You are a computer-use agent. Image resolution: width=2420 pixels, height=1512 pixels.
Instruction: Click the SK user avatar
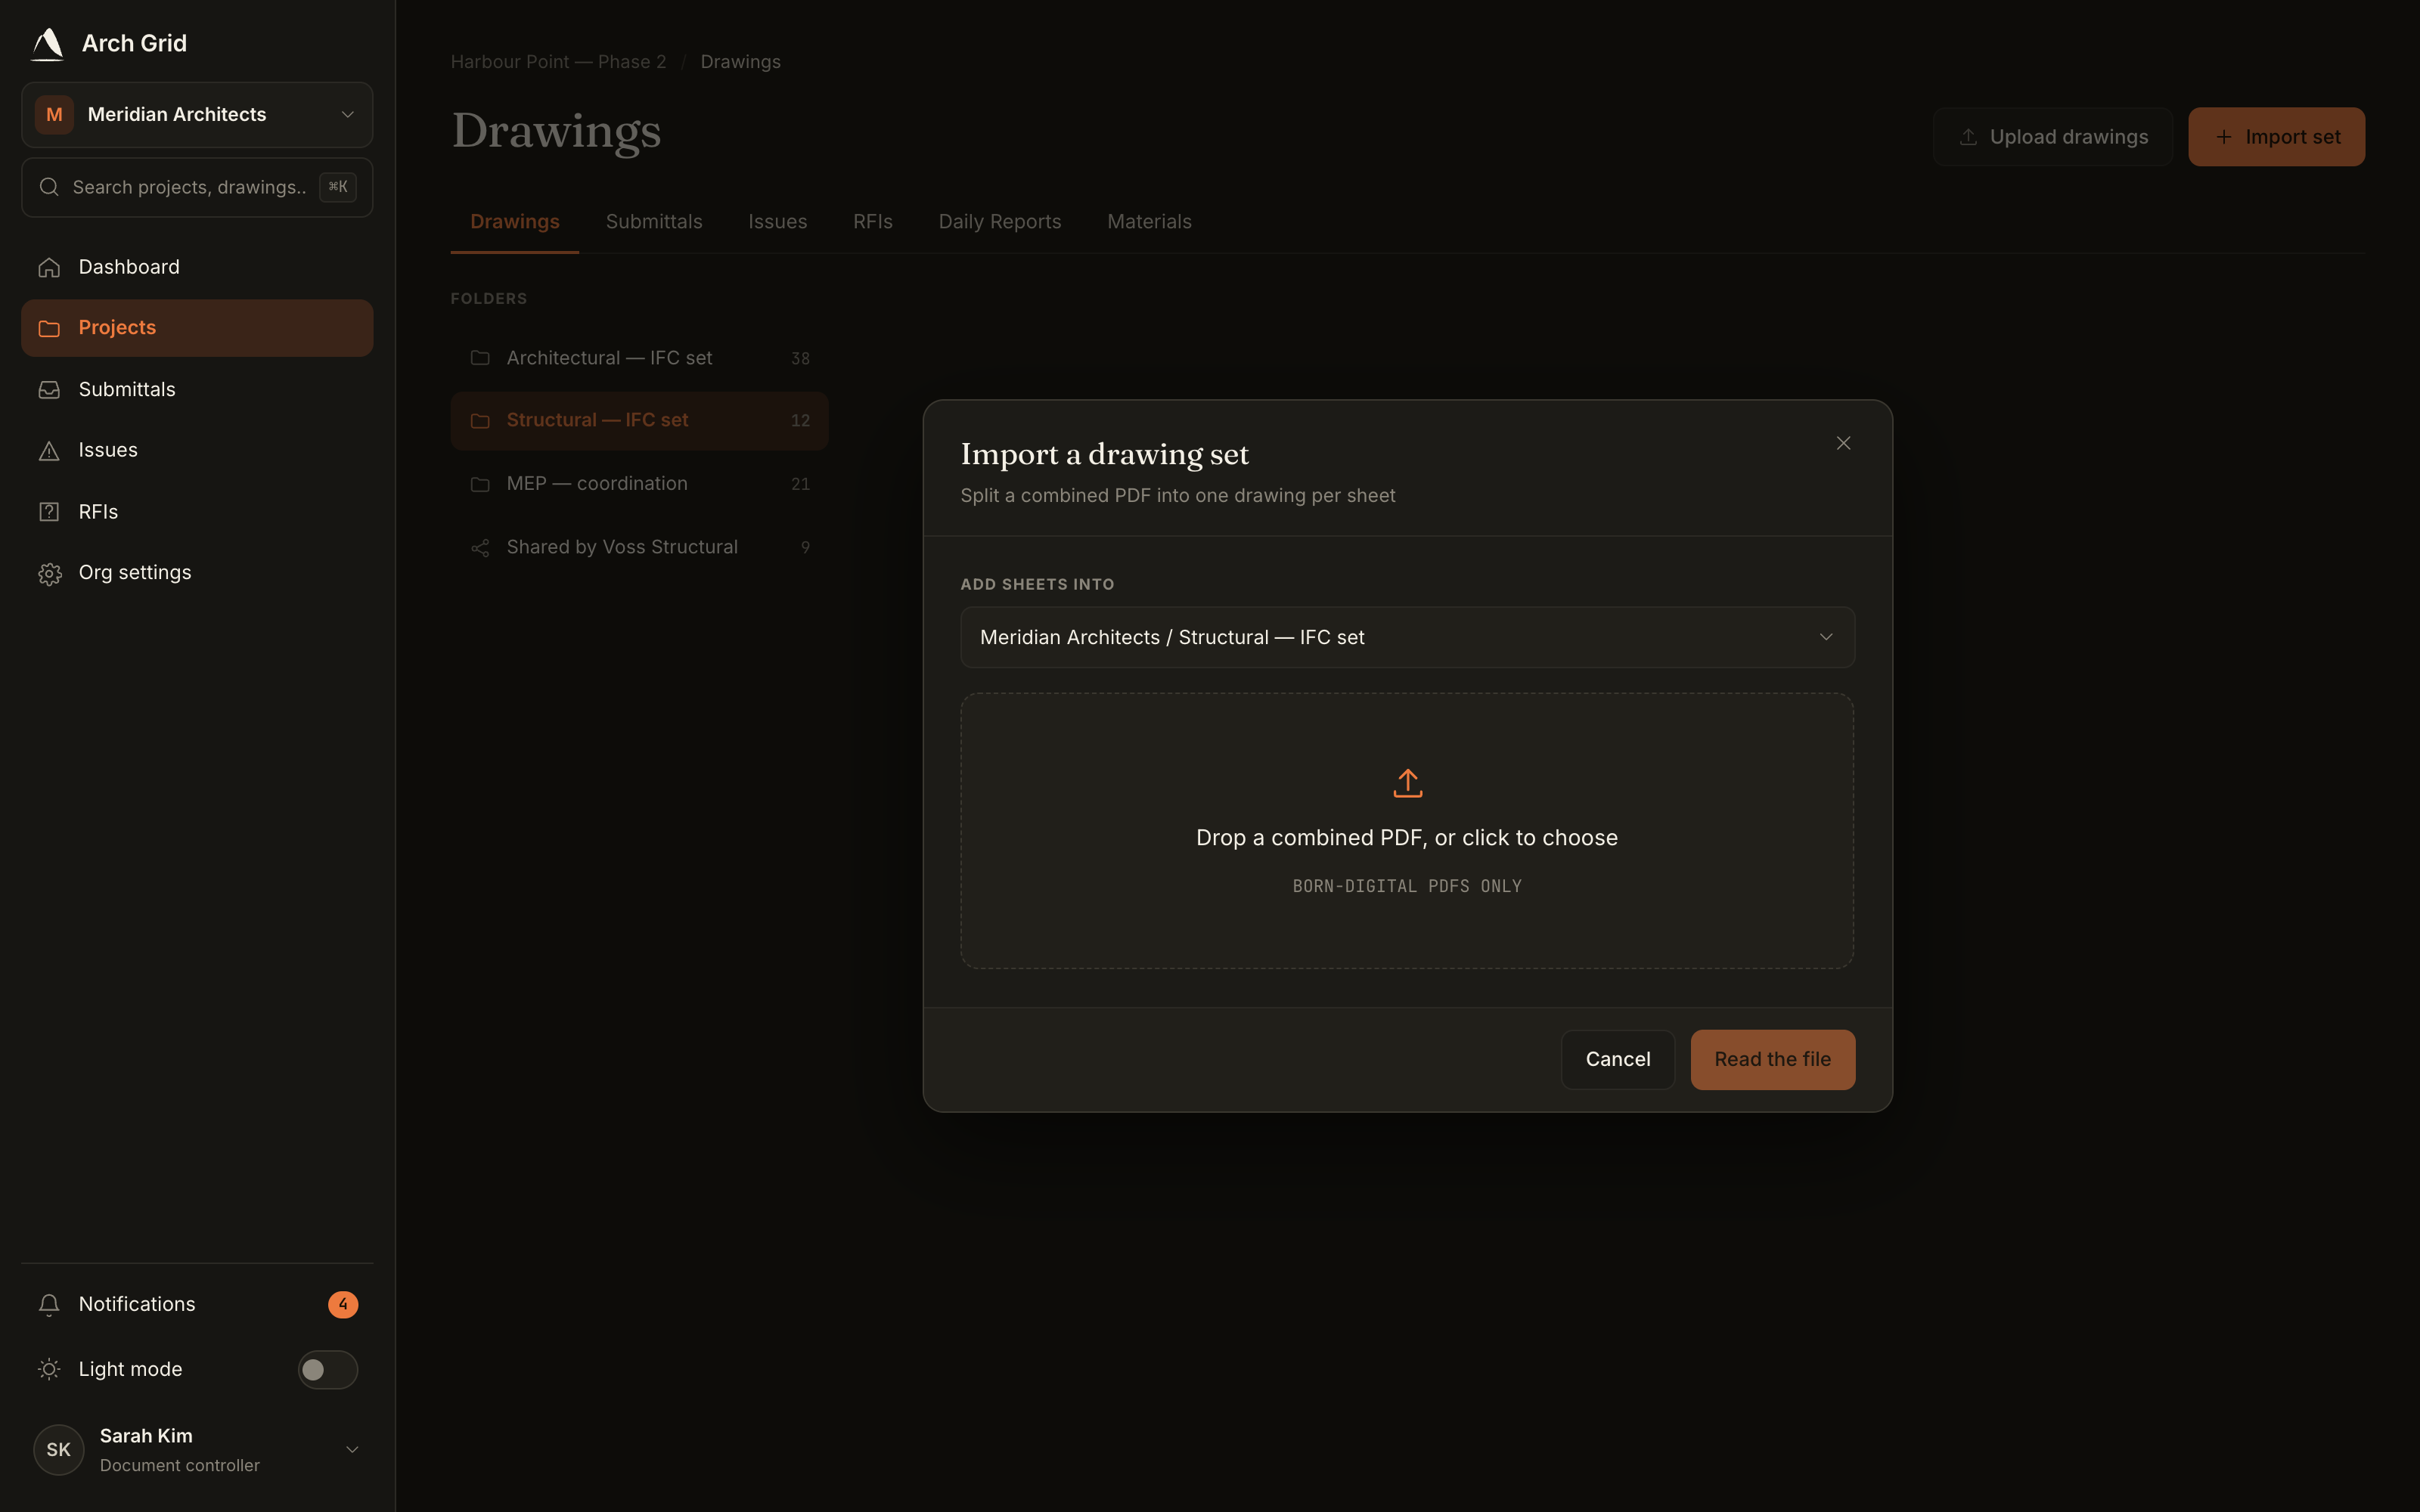click(x=59, y=1449)
